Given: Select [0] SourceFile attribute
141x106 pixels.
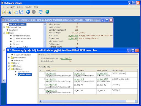Looking at the screenshot, I should 23,72.
